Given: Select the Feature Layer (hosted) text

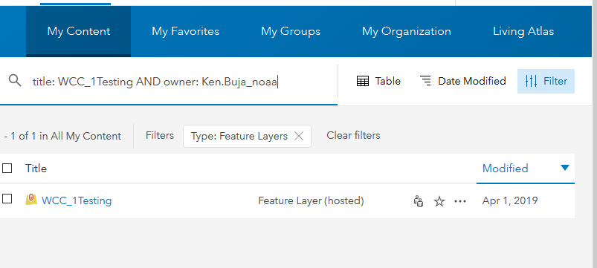Looking at the screenshot, I should tap(311, 200).
